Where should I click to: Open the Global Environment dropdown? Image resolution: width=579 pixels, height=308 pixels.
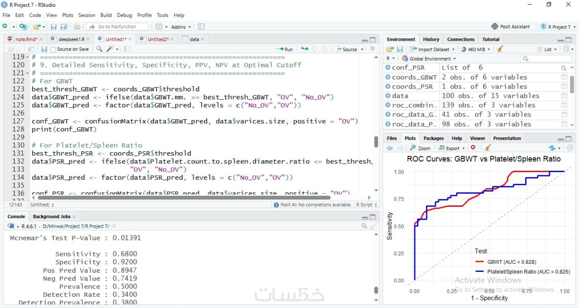pos(429,59)
